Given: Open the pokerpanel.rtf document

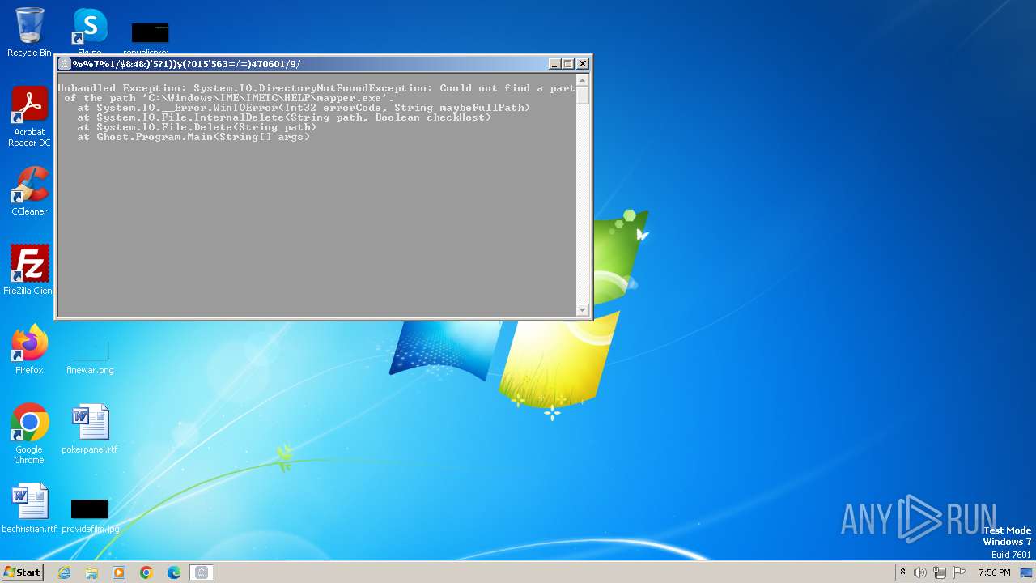Looking at the screenshot, I should [x=90, y=429].
